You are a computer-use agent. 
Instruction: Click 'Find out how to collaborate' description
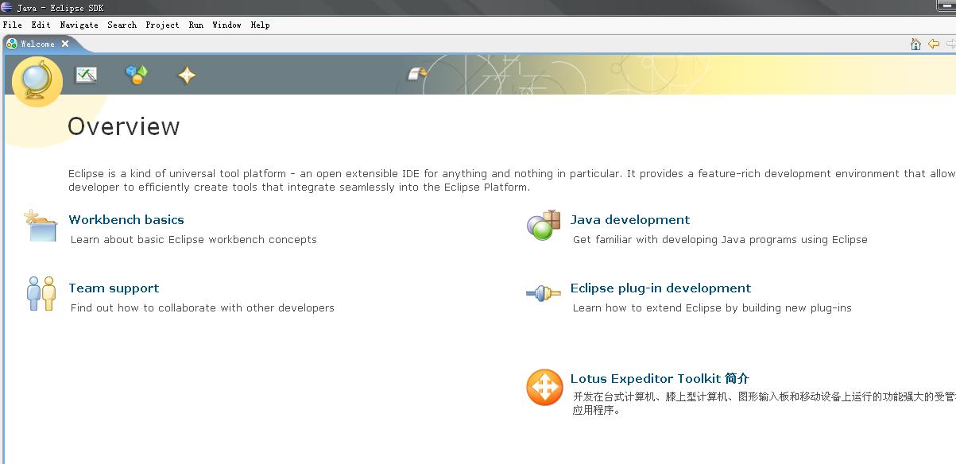[203, 308]
